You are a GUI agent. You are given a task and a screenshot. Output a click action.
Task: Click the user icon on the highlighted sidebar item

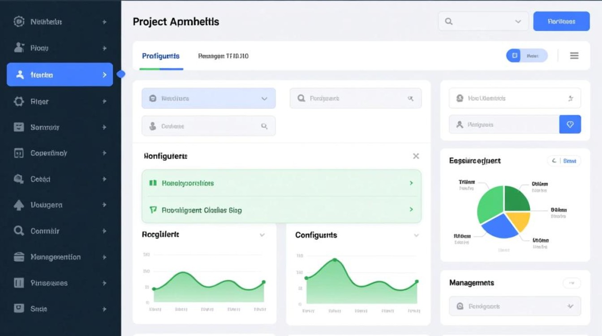[x=20, y=75]
